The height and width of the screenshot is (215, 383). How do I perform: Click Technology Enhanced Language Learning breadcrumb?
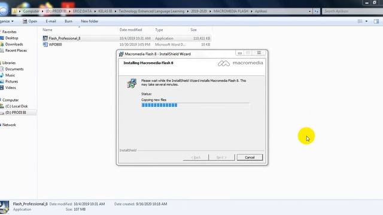click(151, 11)
